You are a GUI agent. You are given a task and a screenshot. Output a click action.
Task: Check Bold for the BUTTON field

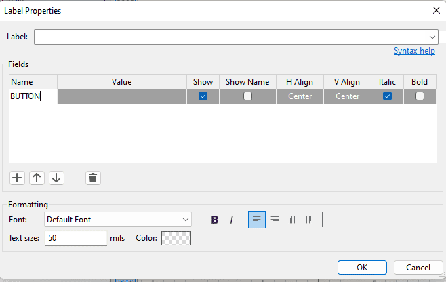pyautogui.click(x=420, y=96)
